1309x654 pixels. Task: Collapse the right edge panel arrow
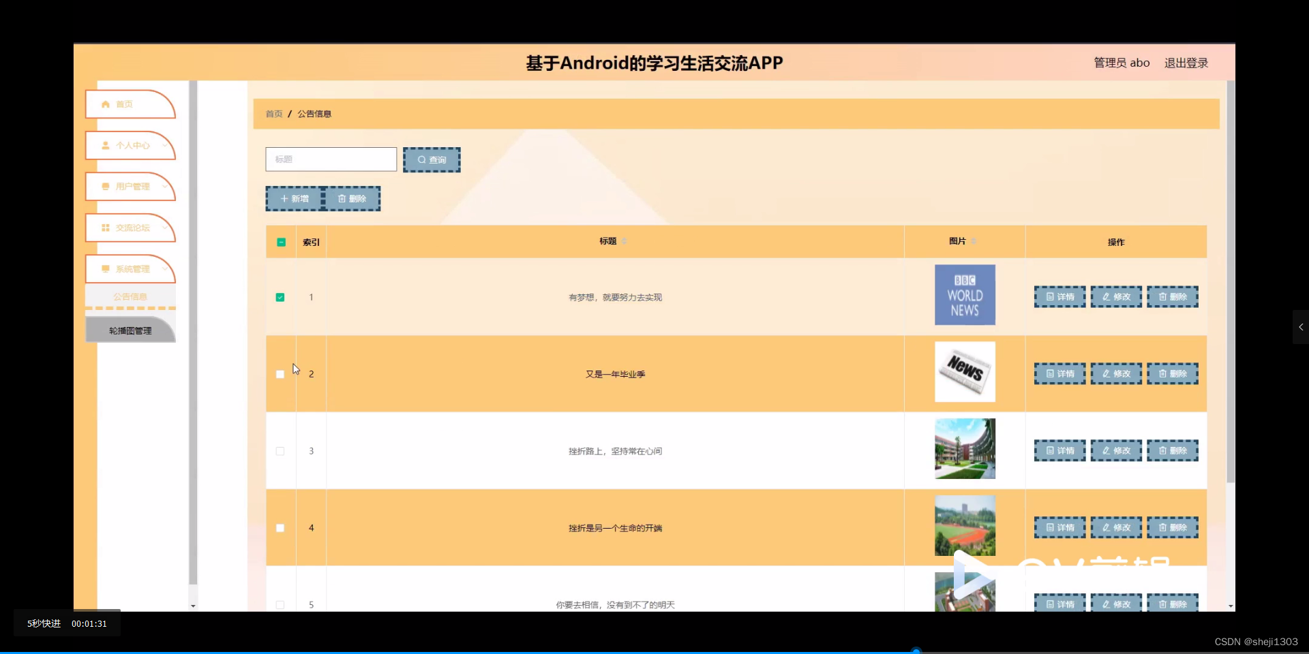(1300, 327)
